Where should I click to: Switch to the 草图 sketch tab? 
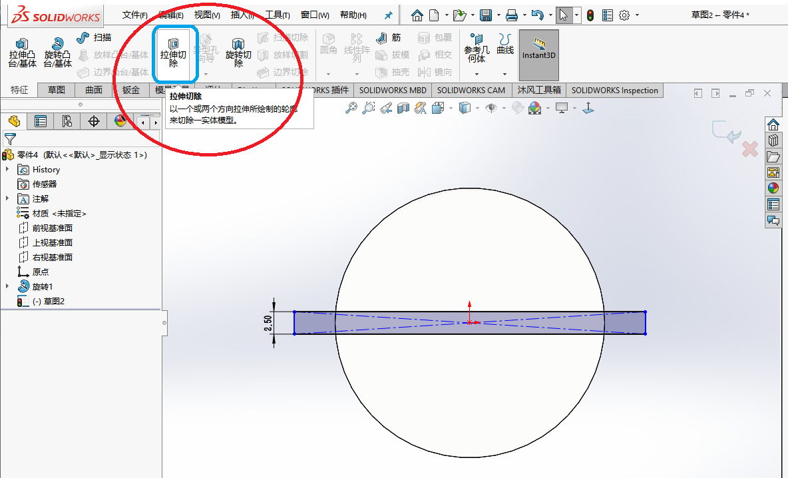[x=57, y=90]
